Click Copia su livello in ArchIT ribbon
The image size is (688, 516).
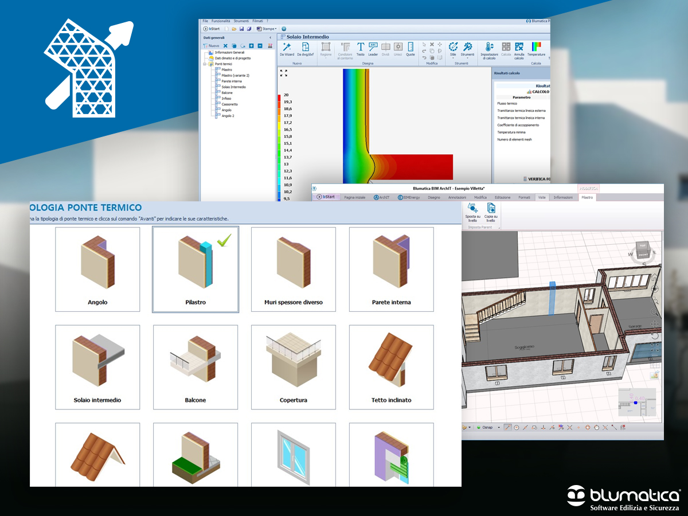coord(491,213)
